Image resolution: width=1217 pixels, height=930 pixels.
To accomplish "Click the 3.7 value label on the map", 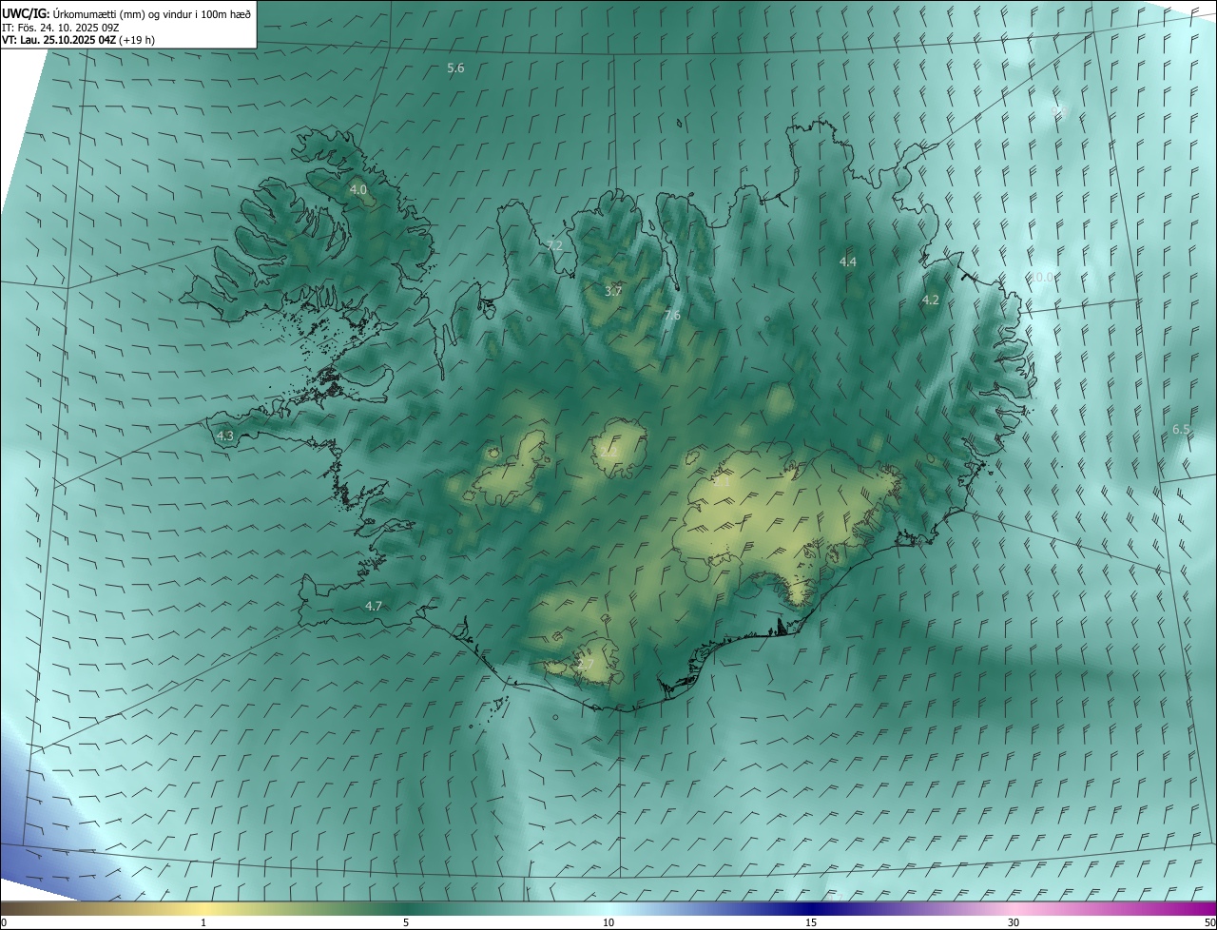I will pos(613,291).
